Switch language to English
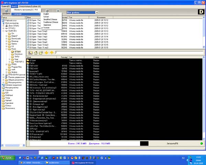The image size is (206, 165). pyautogui.click(x=46, y=14)
